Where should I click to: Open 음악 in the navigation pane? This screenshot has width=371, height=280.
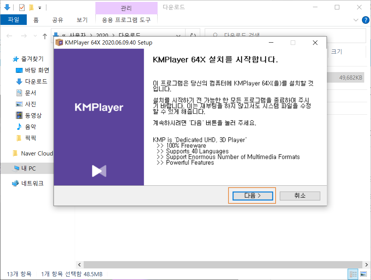click(x=31, y=127)
